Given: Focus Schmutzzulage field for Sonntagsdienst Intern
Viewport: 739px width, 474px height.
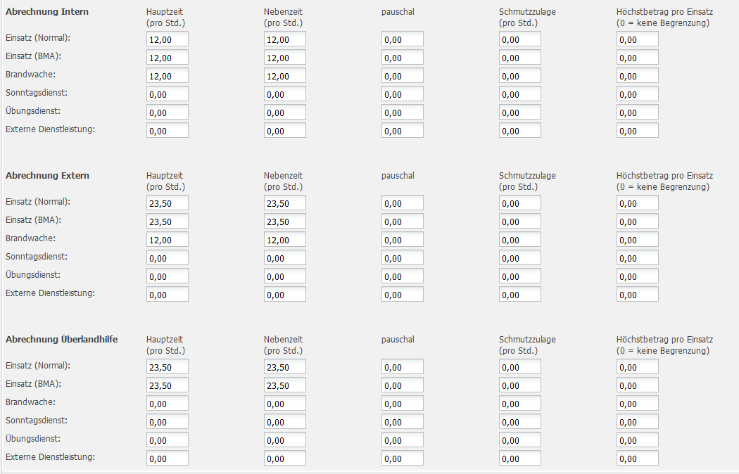Looking at the screenshot, I should coord(520,94).
